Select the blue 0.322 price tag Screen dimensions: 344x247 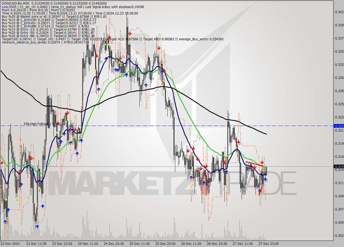(339, 126)
